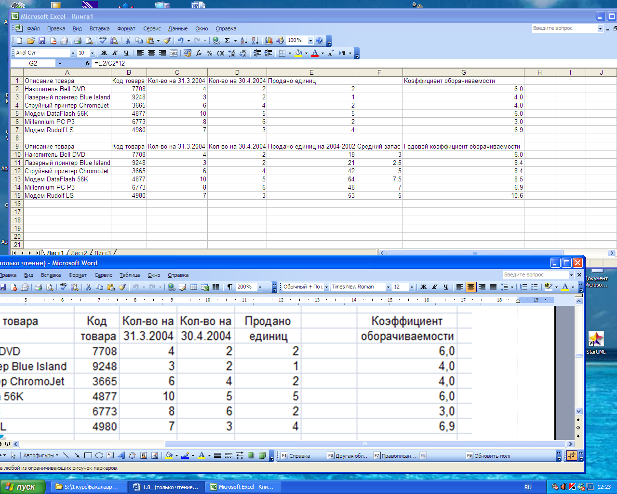
Task: Open Excel's Вставка menu
Action: pyautogui.click(x=99, y=28)
